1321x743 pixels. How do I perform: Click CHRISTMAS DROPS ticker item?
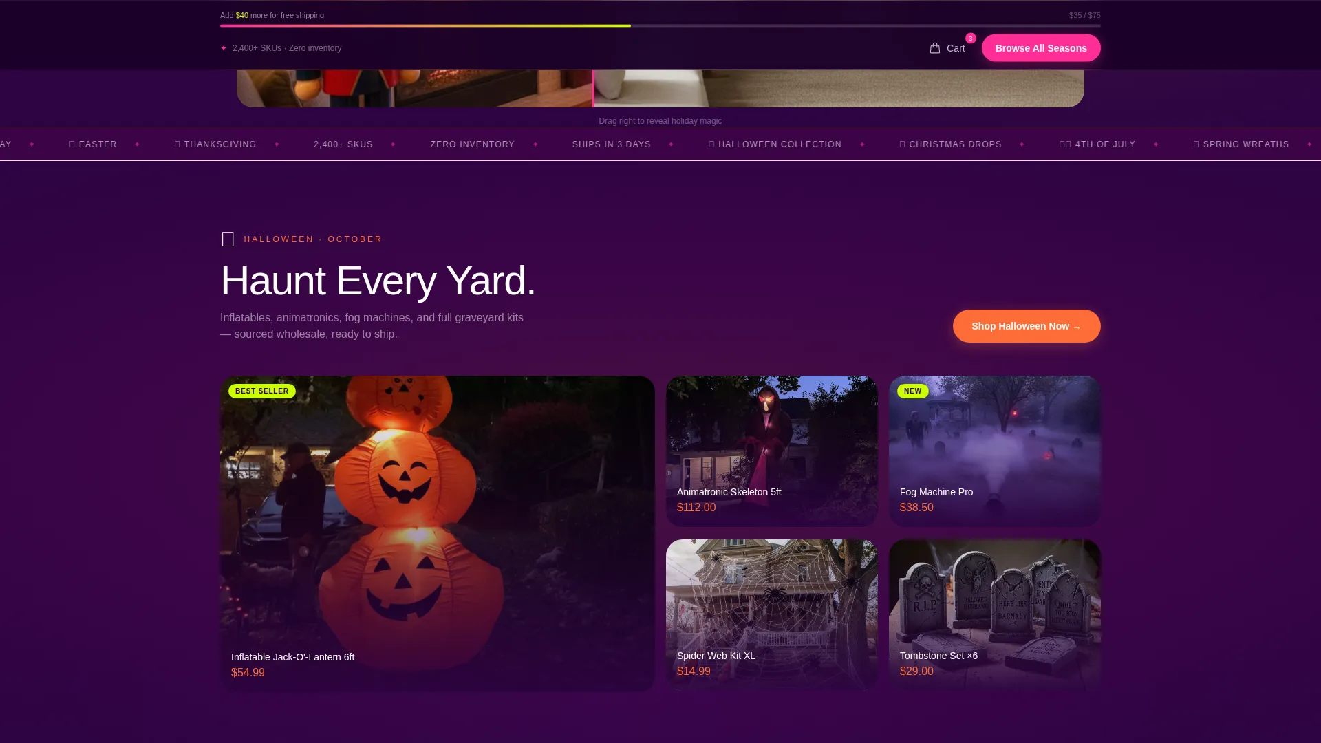(x=950, y=144)
